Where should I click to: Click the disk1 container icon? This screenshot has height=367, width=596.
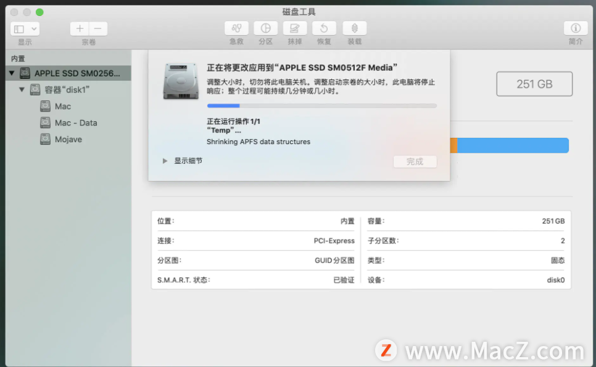click(35, 89)
